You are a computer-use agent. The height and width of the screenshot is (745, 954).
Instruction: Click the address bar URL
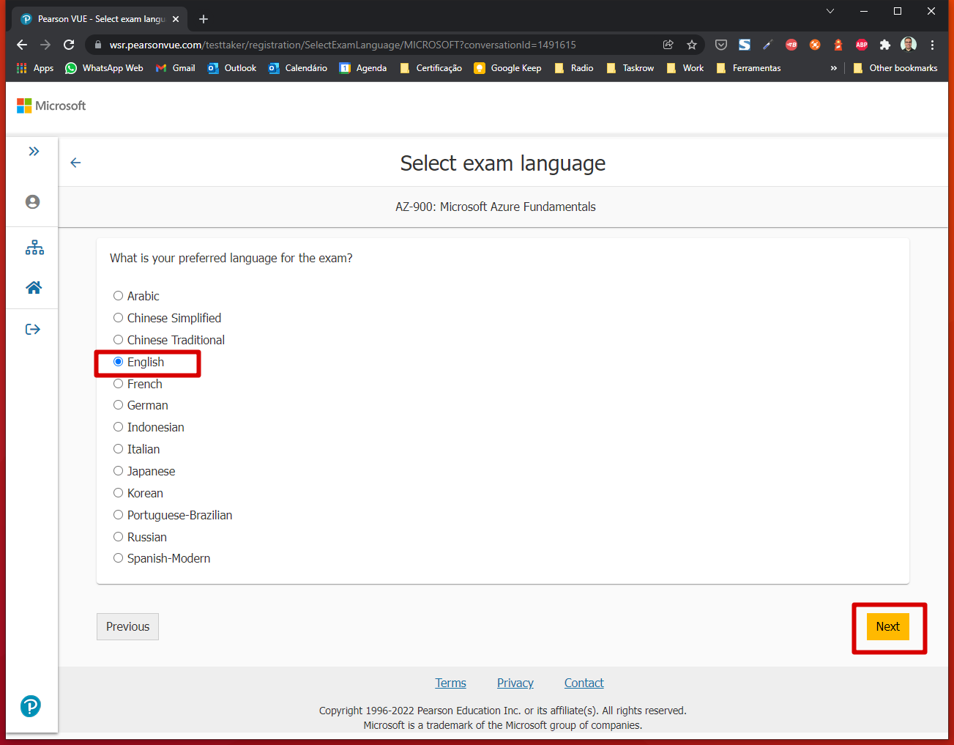[x=343, y=45]
